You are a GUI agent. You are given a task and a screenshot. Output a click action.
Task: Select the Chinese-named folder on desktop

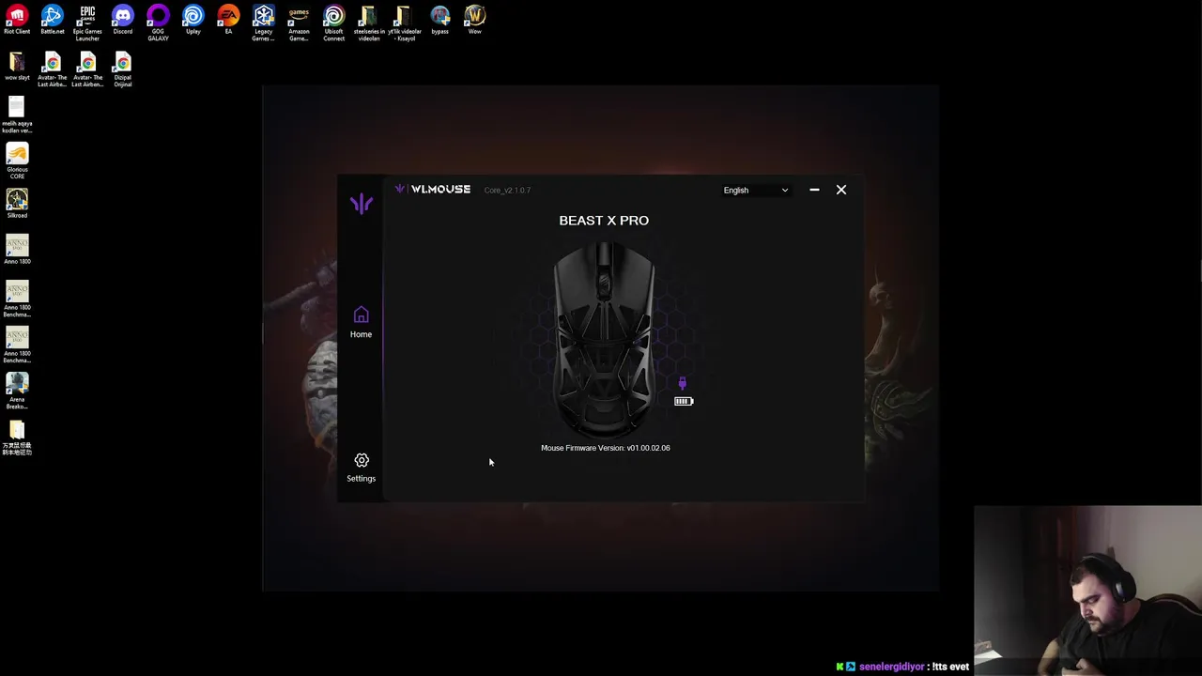tap(17, 438)
